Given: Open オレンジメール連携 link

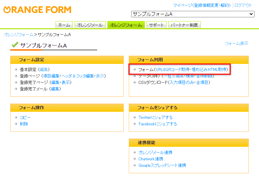Looking at the screenshot, I should [155, 152].
